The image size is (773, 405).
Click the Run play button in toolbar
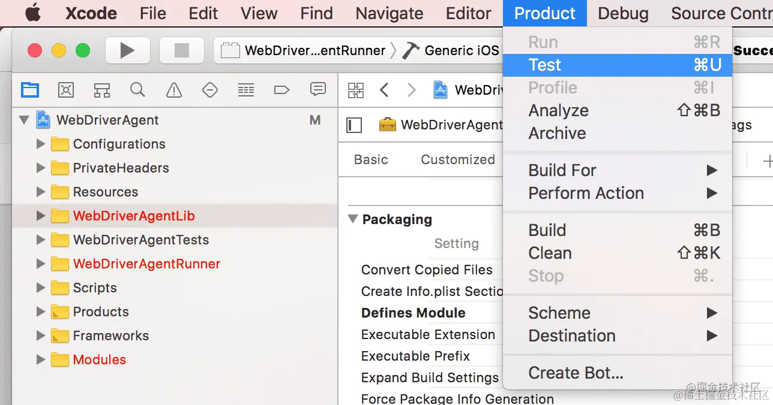click(128, 50)
